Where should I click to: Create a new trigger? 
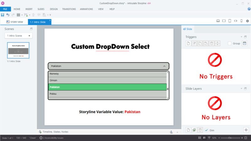pyautogui.click(x=188, y=43)
